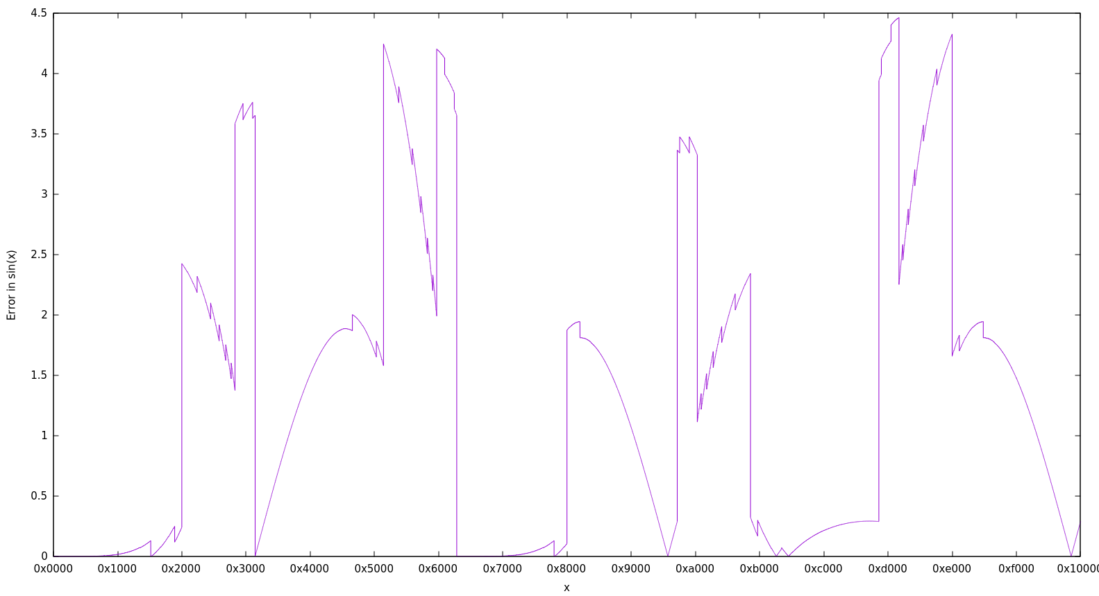This screenshot has width=1099, height=596.
Task: Click the 0.5 y-axis tick label
Action: click(x=39, y=496)
